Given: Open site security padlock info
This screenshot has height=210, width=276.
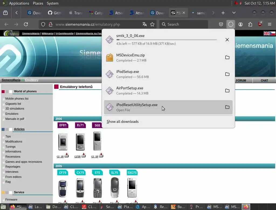Looking at the screenshot, I should (50, 24).
